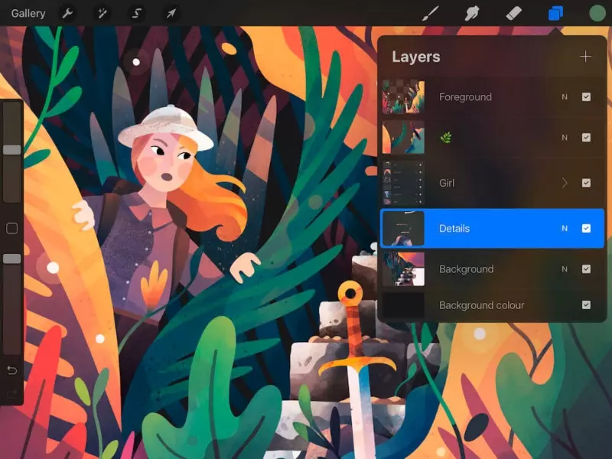The width and height of the screenshot is (612, 459).
Task: Open blend mode N for Foreground layer
Action: point(565,97)
